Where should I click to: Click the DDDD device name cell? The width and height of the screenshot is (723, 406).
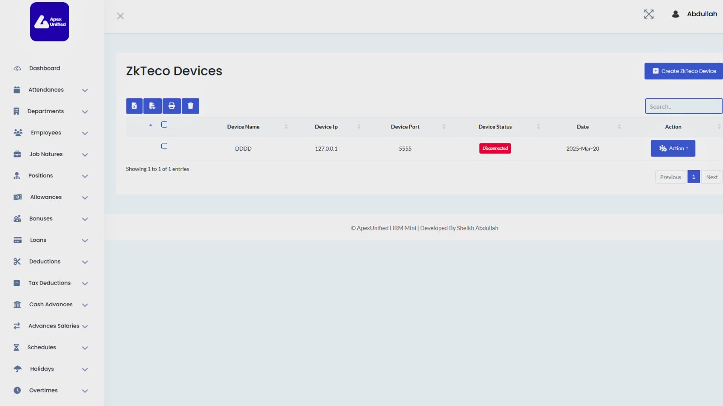pyautogui.click(x=243, y=149)
